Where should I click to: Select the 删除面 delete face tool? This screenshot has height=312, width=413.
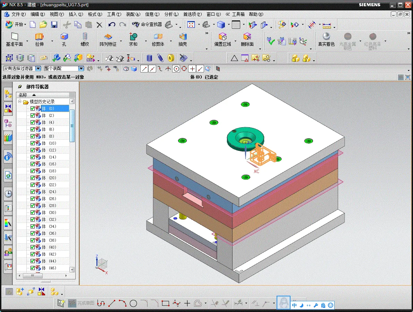pyautogui.click(x=247, y=40)
